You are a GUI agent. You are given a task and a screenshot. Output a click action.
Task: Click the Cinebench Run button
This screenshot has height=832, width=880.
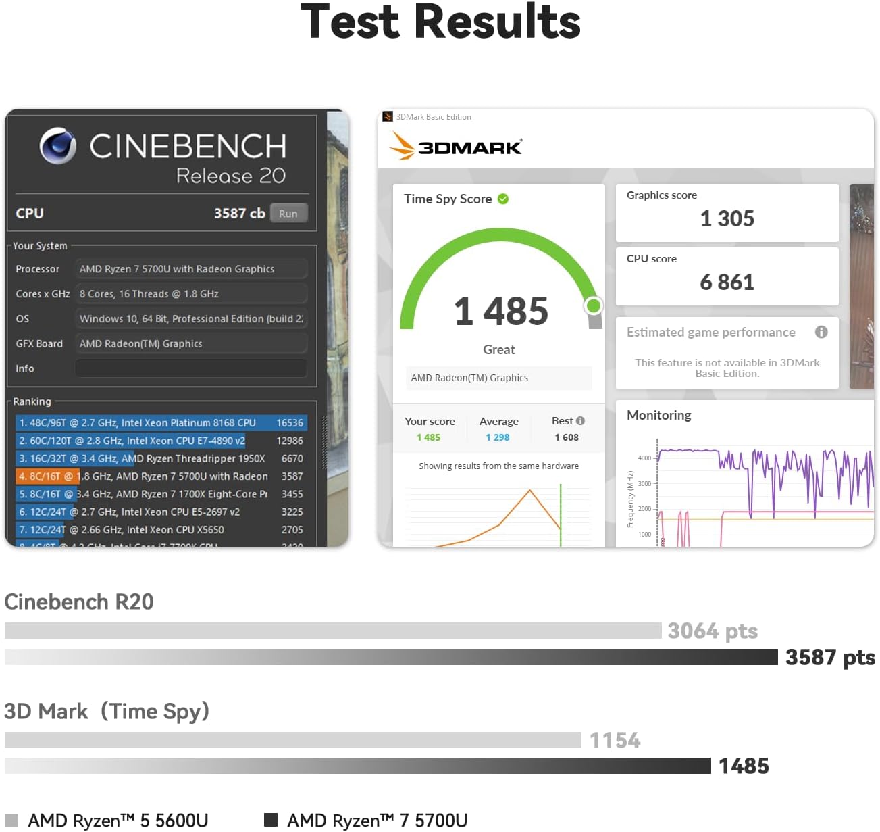click(x=288, y=213)
